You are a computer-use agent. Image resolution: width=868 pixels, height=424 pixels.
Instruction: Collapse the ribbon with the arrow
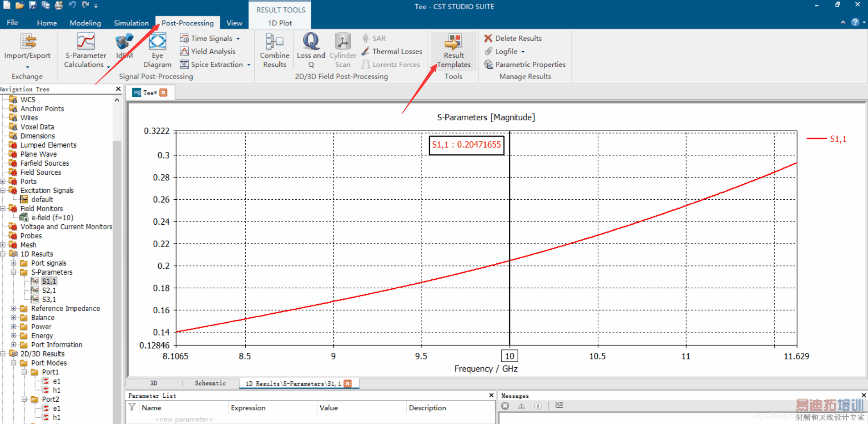pos(843,22)
